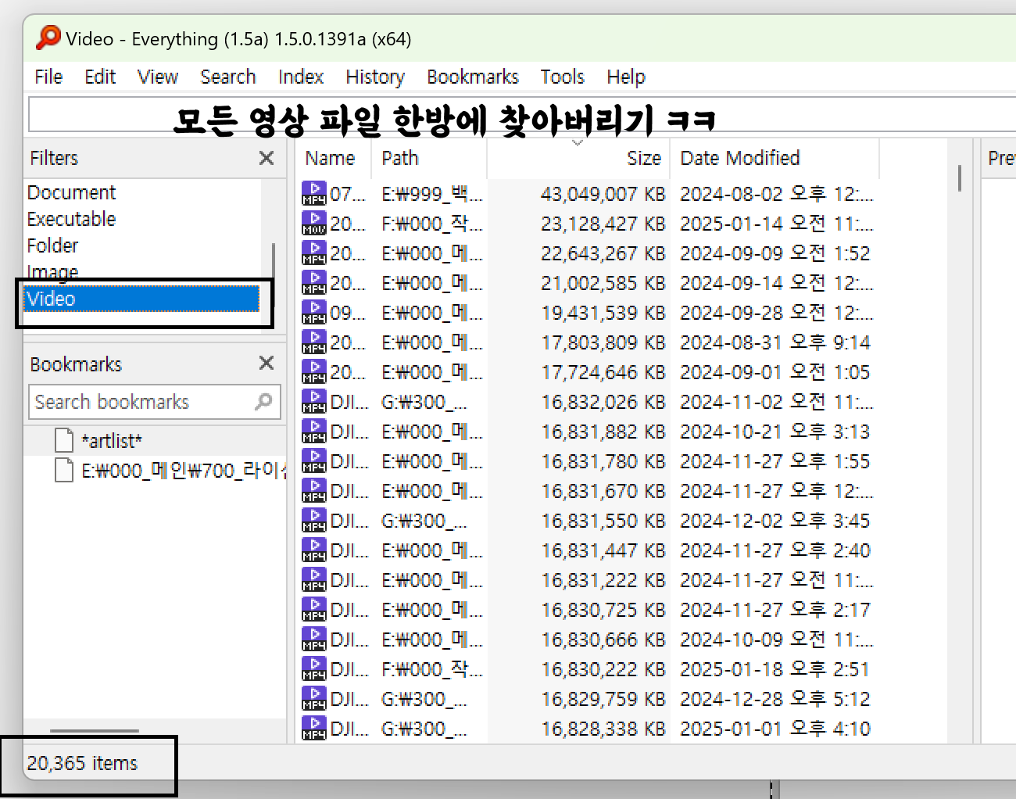The width and height of the screenshot is (1016, 799).
Task: Open the Tools menu
Action: click(563, 77)
